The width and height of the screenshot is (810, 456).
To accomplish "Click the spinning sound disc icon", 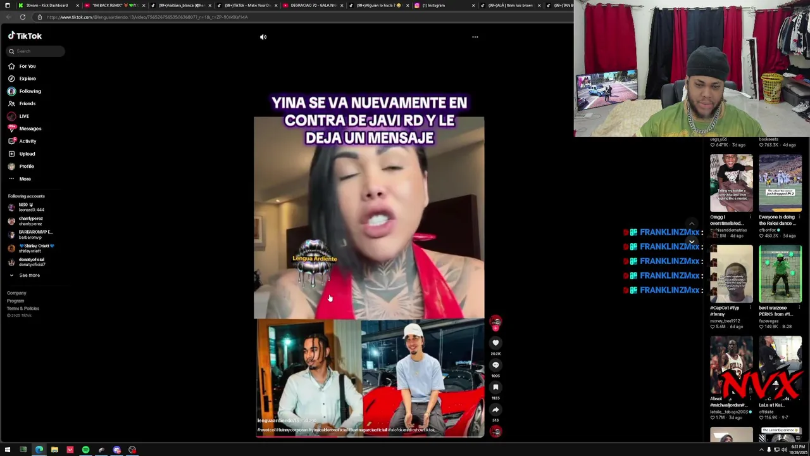I will (495, 431).
